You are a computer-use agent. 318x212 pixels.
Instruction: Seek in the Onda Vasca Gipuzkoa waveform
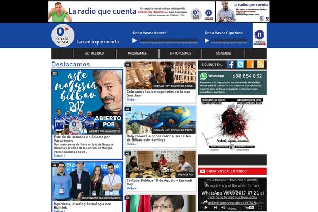[x=229, y=41]
